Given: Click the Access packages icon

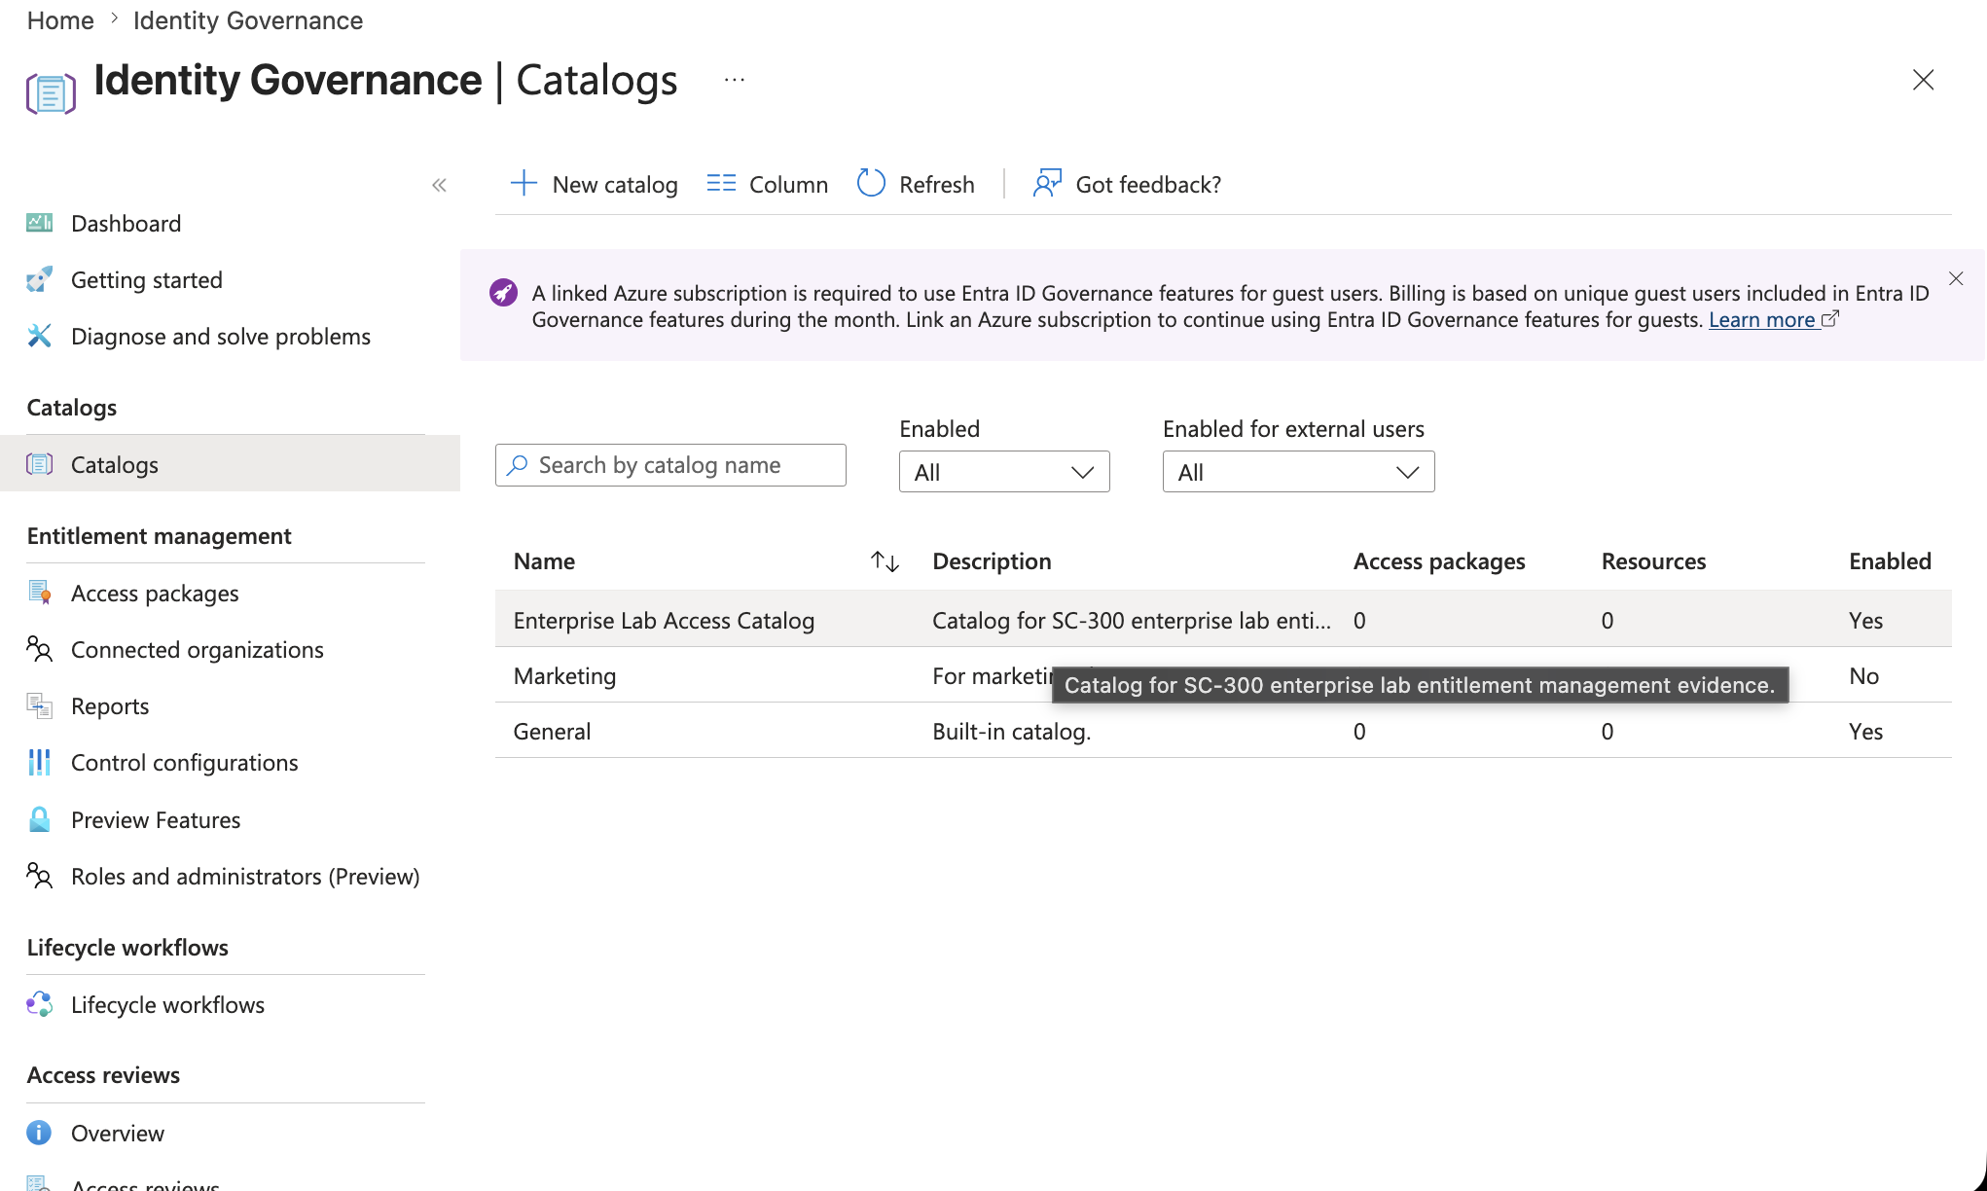Looking at the screenshot, I should point(39,593).
